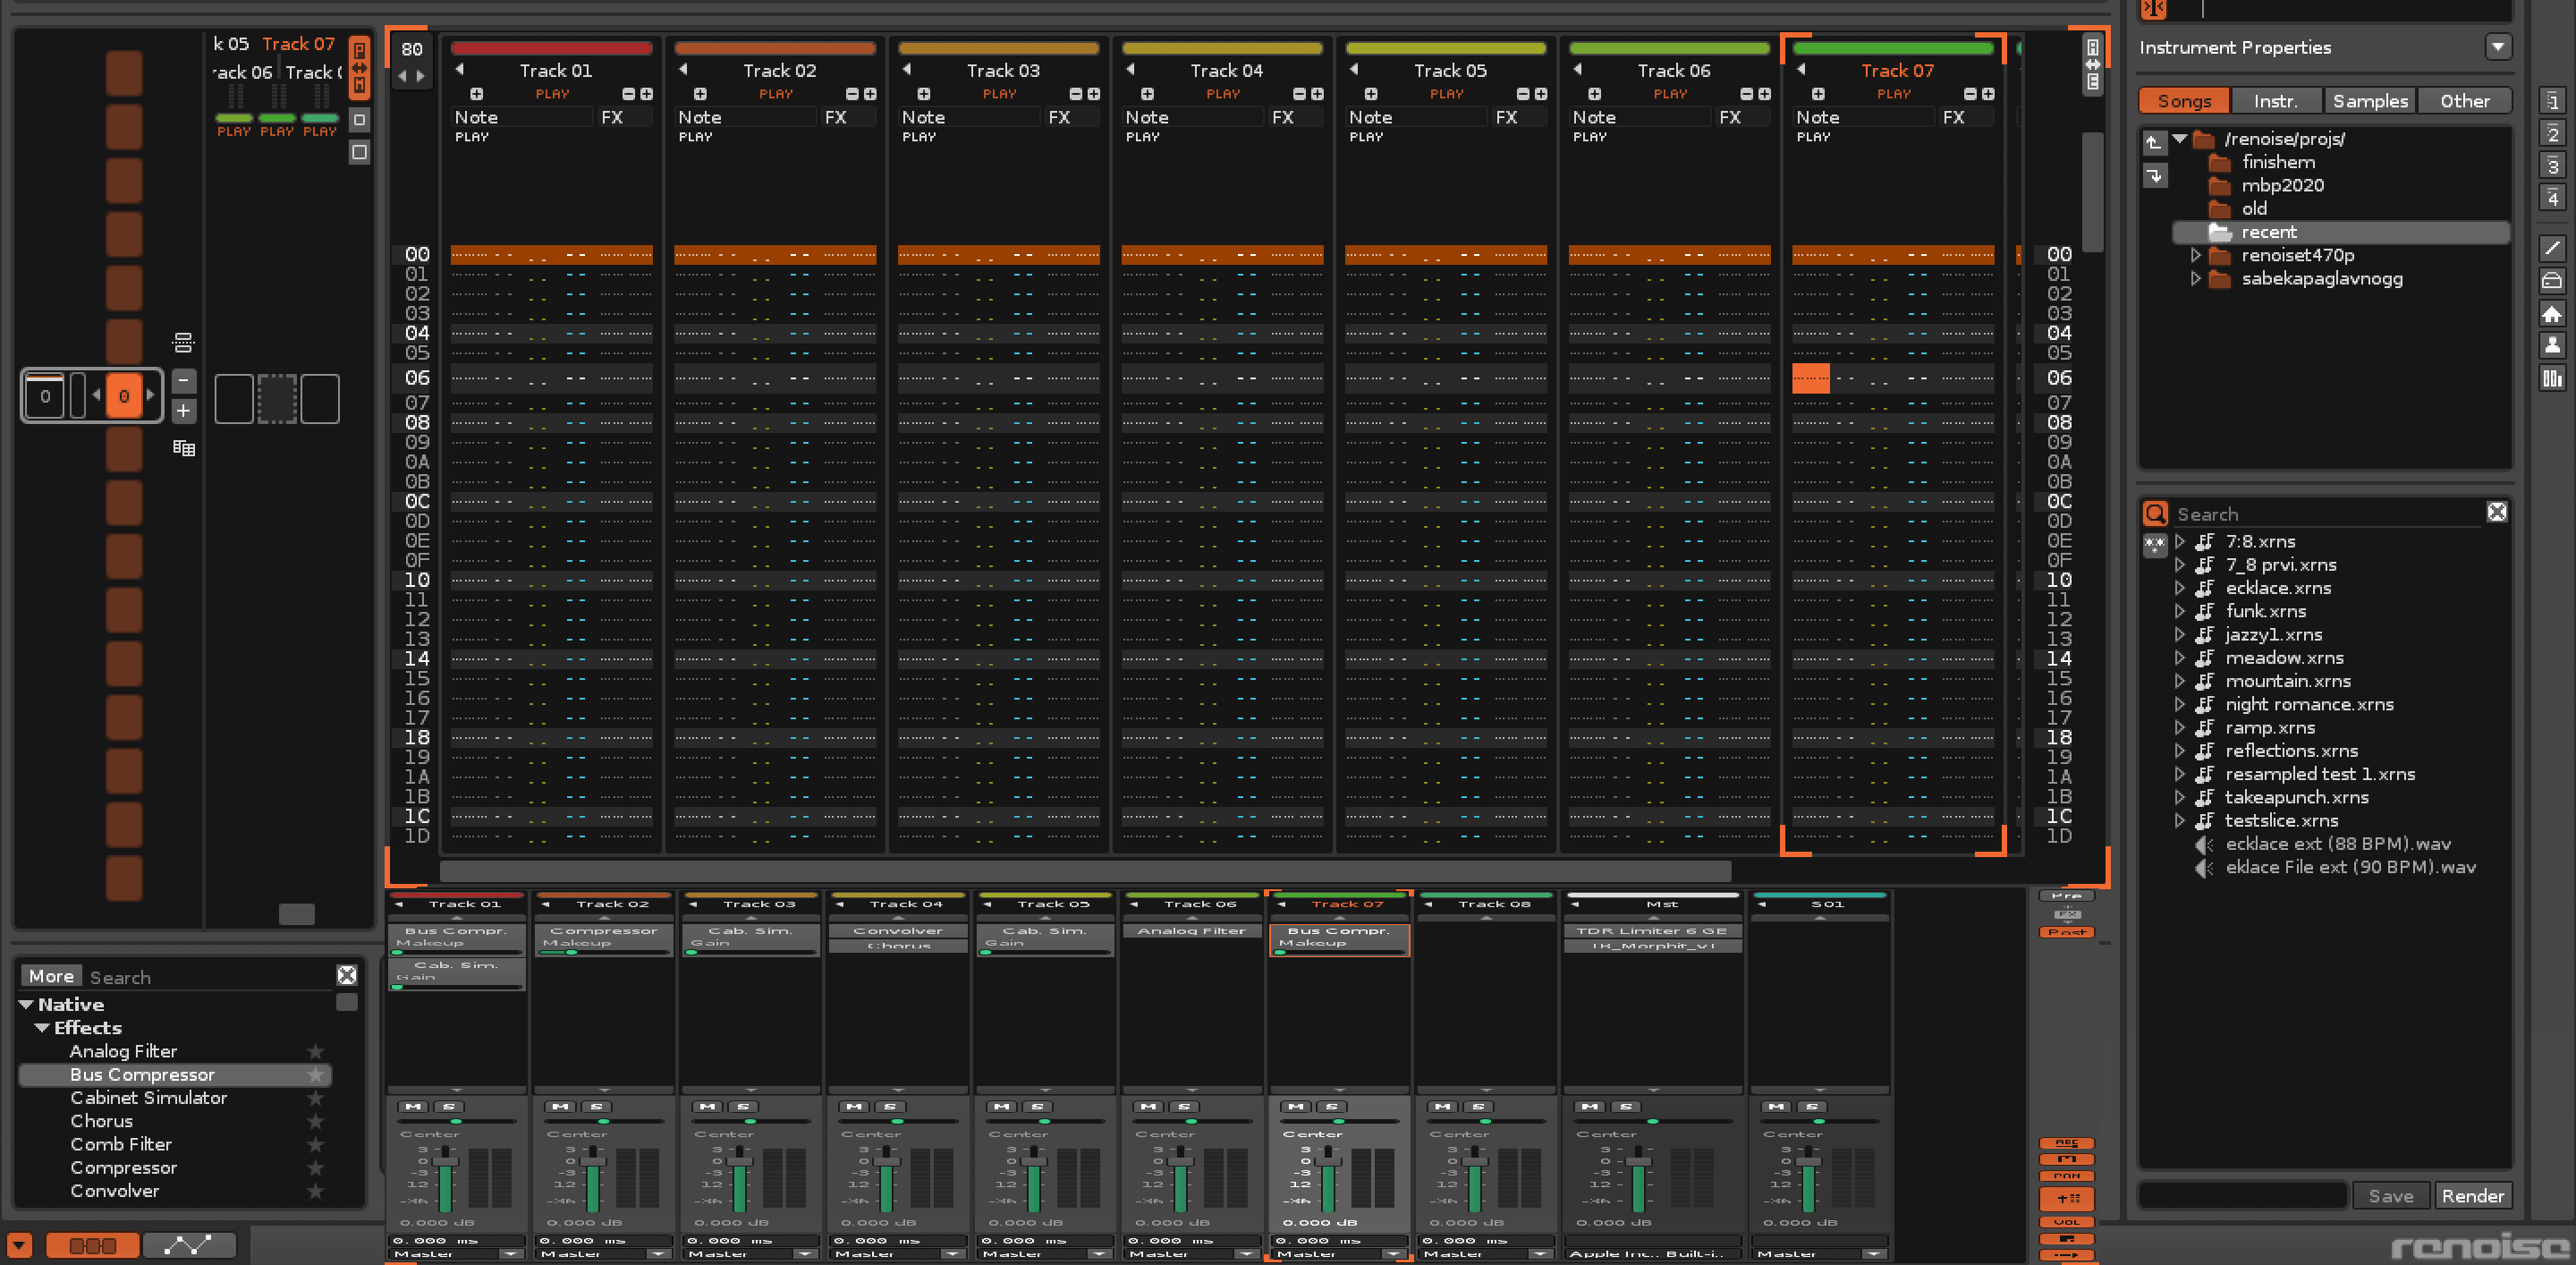The image size is (2576, 1265).
Task: Collapse the Effects subgroup
Action: 42,1028
